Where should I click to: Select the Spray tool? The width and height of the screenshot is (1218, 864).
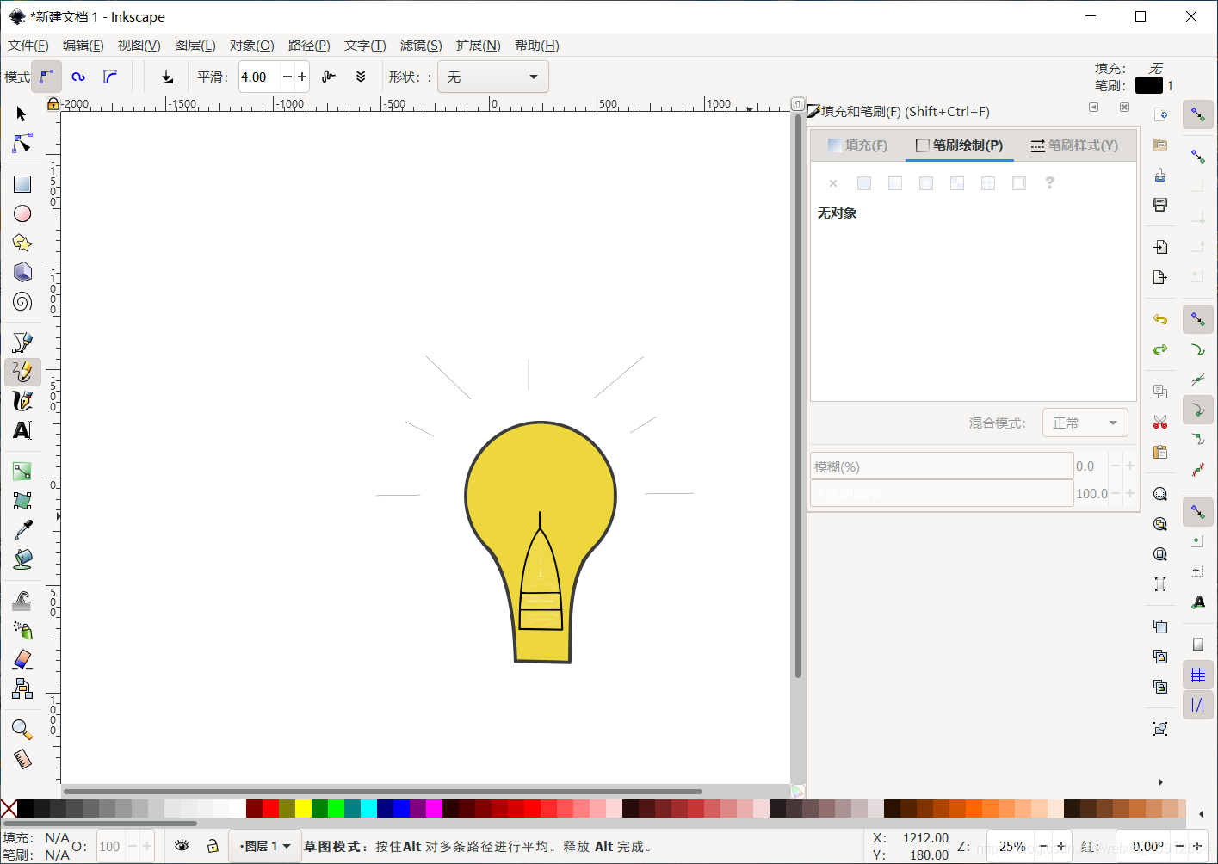point(22,630)
